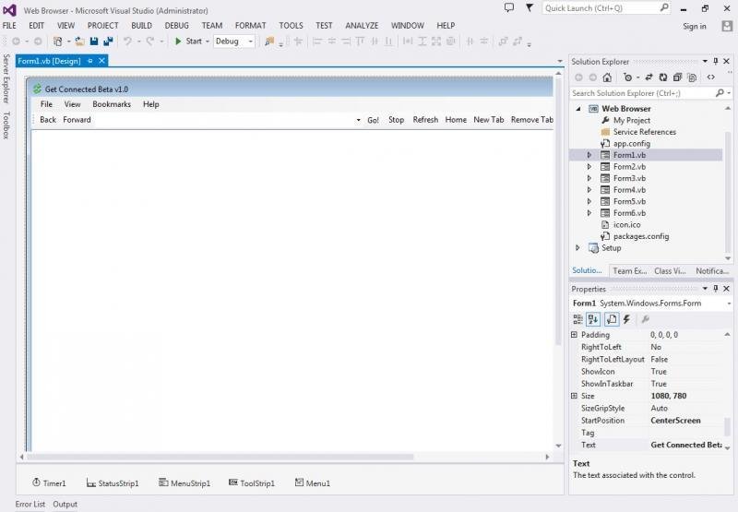
Task: Toggle Alphabetical sort in Properties
Action: [x=593, y=319]
